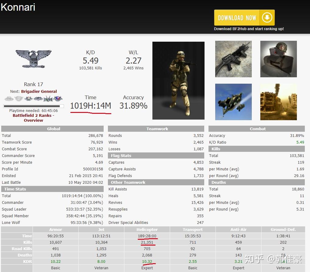Click the Driver Special Abilities value 247
Viewport: 310px width, 272px height.
(x=200, y=223)
